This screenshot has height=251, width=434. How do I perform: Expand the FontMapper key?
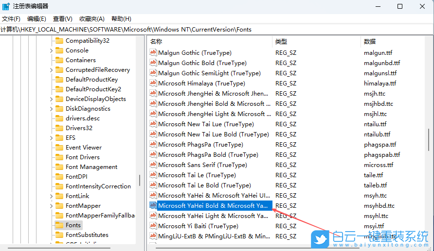pyautogui.click(x=51, y=206)
